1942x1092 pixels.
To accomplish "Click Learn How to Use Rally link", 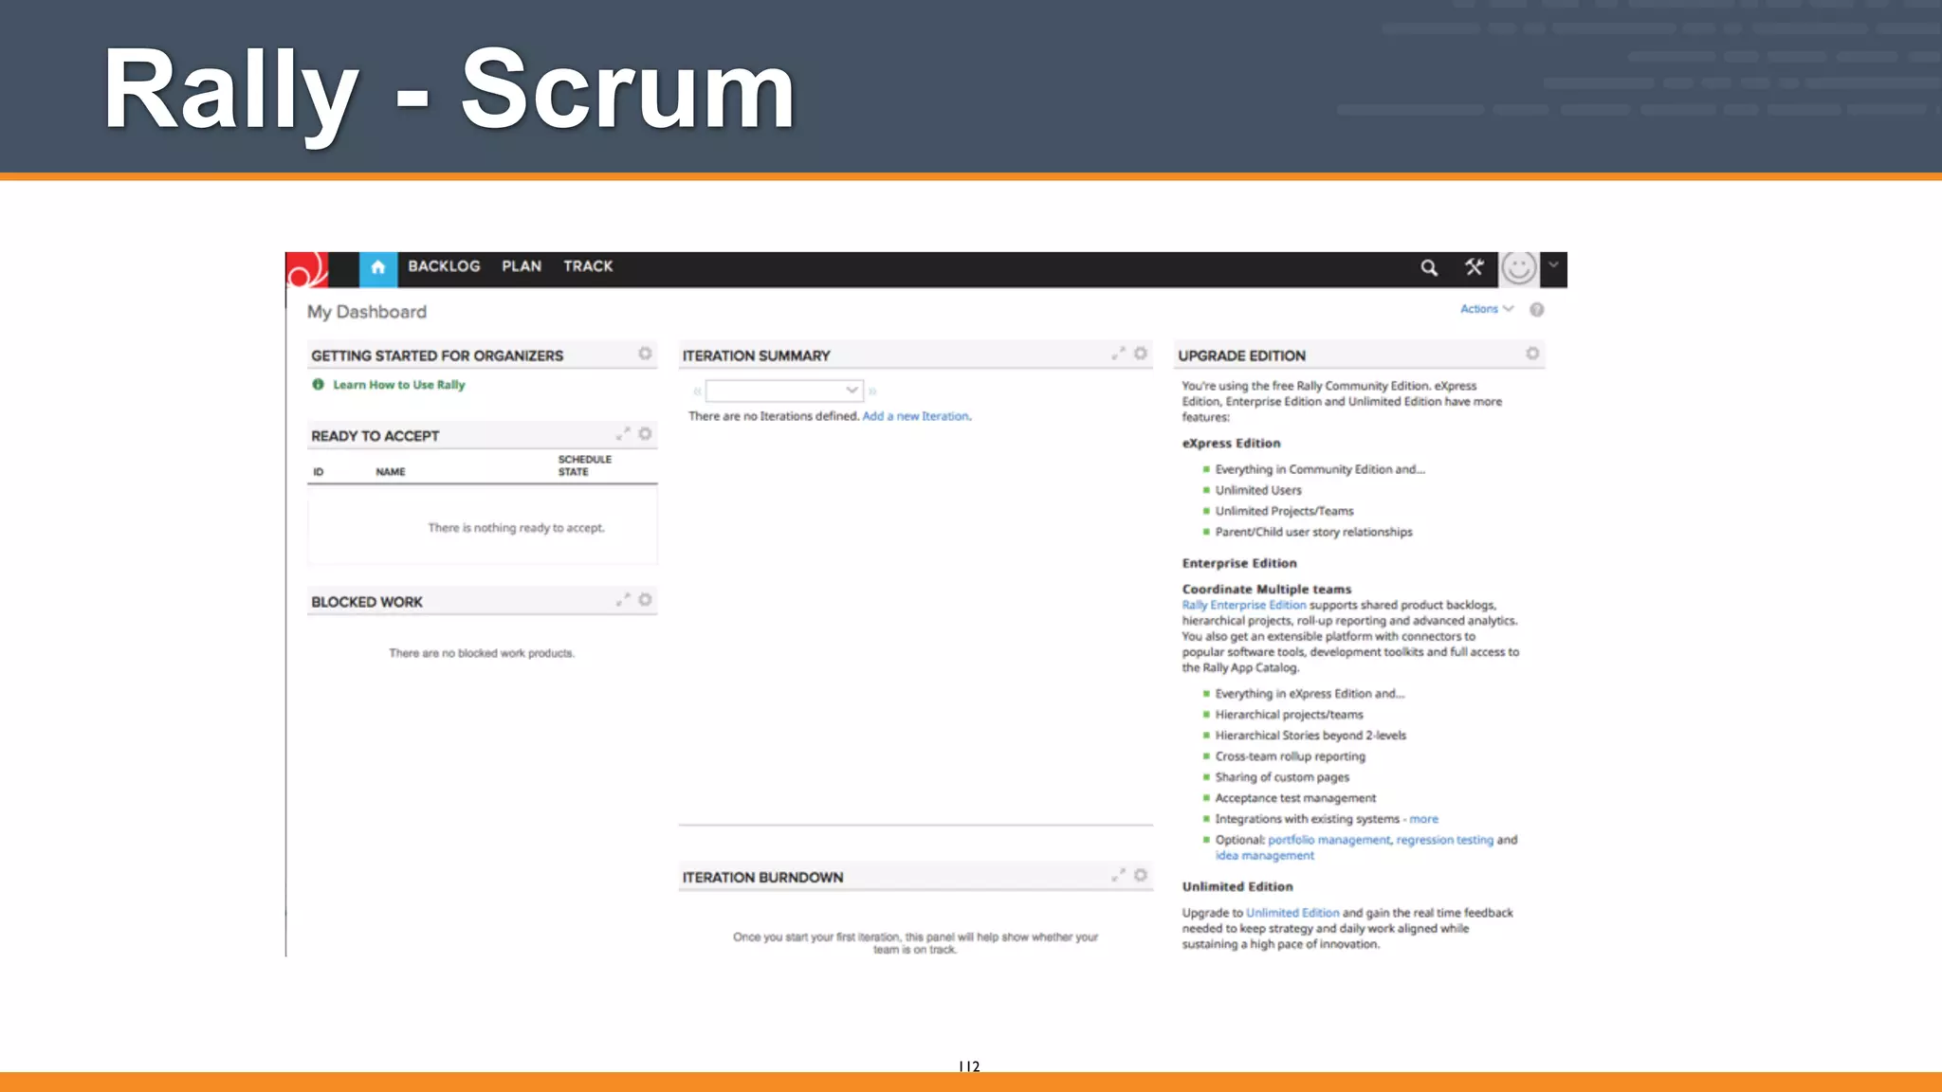I will [x=399, y=385].
